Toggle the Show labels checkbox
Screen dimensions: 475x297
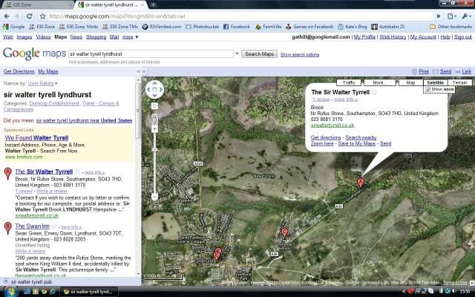coord(428,90)
